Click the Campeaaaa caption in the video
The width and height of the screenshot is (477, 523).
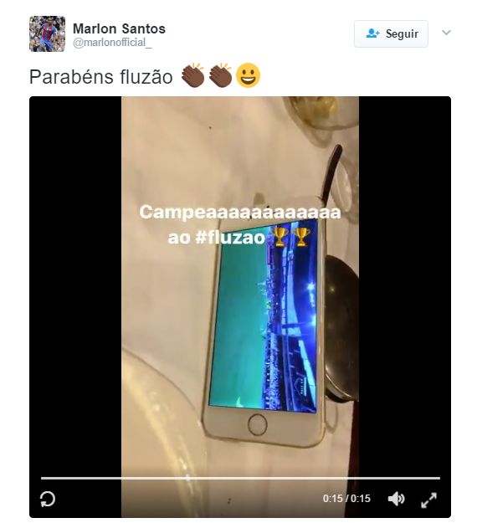click(x=240, y=213)
